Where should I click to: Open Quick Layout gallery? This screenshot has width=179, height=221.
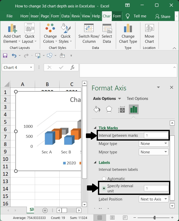pos(29,34)
